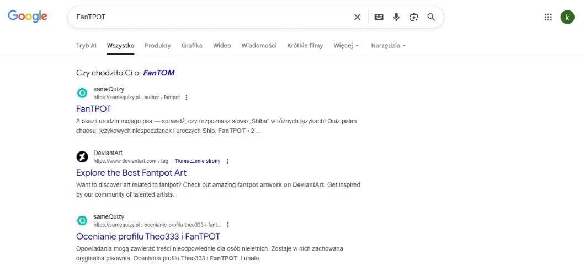Expand the Narzędzia dropdown
585x266 pixels.
[x=388, y=46]
